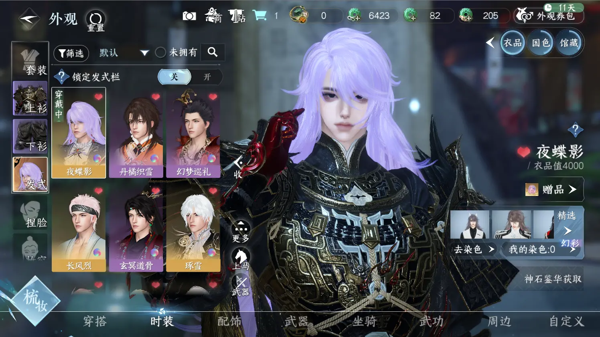Select the 套装 outfit set category
600x337 pixels.
30,61
